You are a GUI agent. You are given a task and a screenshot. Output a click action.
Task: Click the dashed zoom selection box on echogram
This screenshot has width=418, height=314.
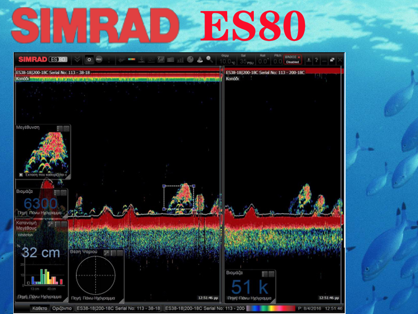pos(179,197)
